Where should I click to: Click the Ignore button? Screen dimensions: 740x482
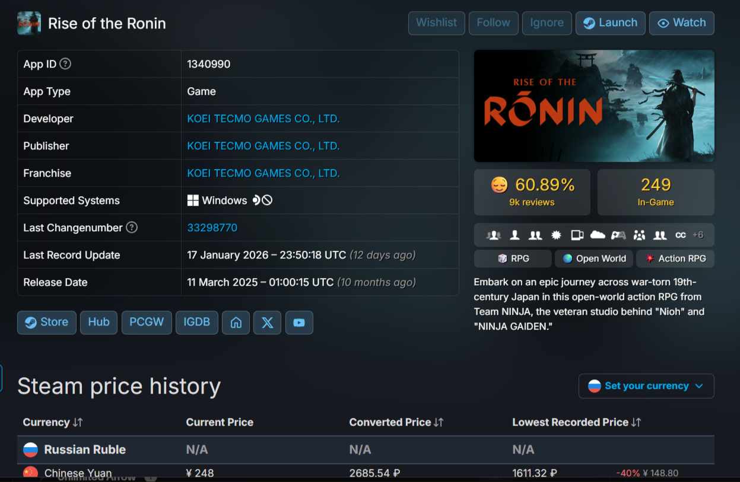[547, 23]
